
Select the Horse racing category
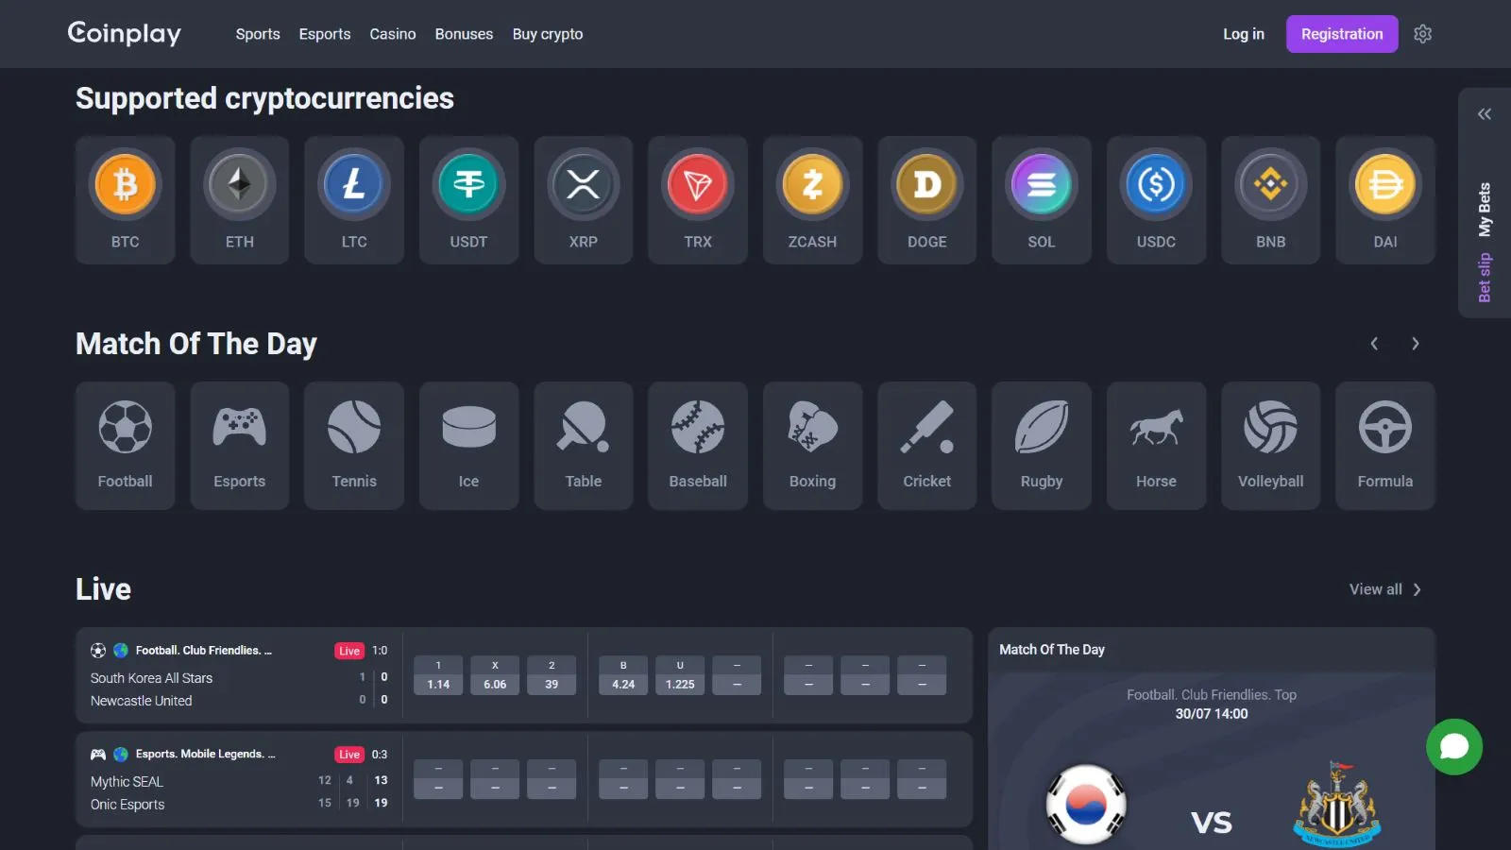coord(1156,446)
